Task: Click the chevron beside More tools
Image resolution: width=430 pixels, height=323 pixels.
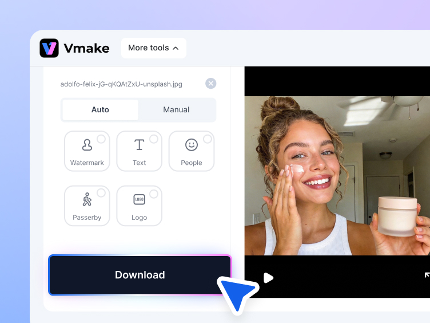Action: click(176, 48)
